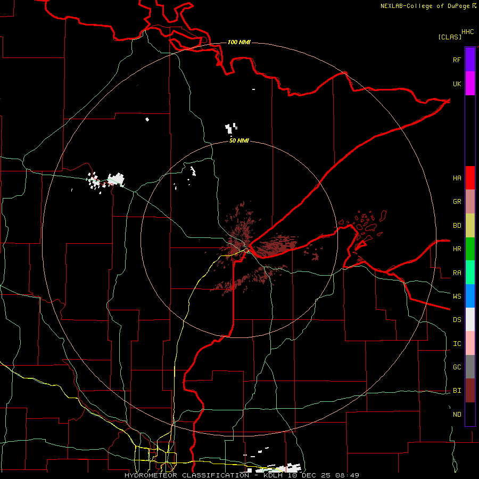The width and height of the screenshot is (479, 479).
Task: Click the HHC product code label
Action: 468,32
